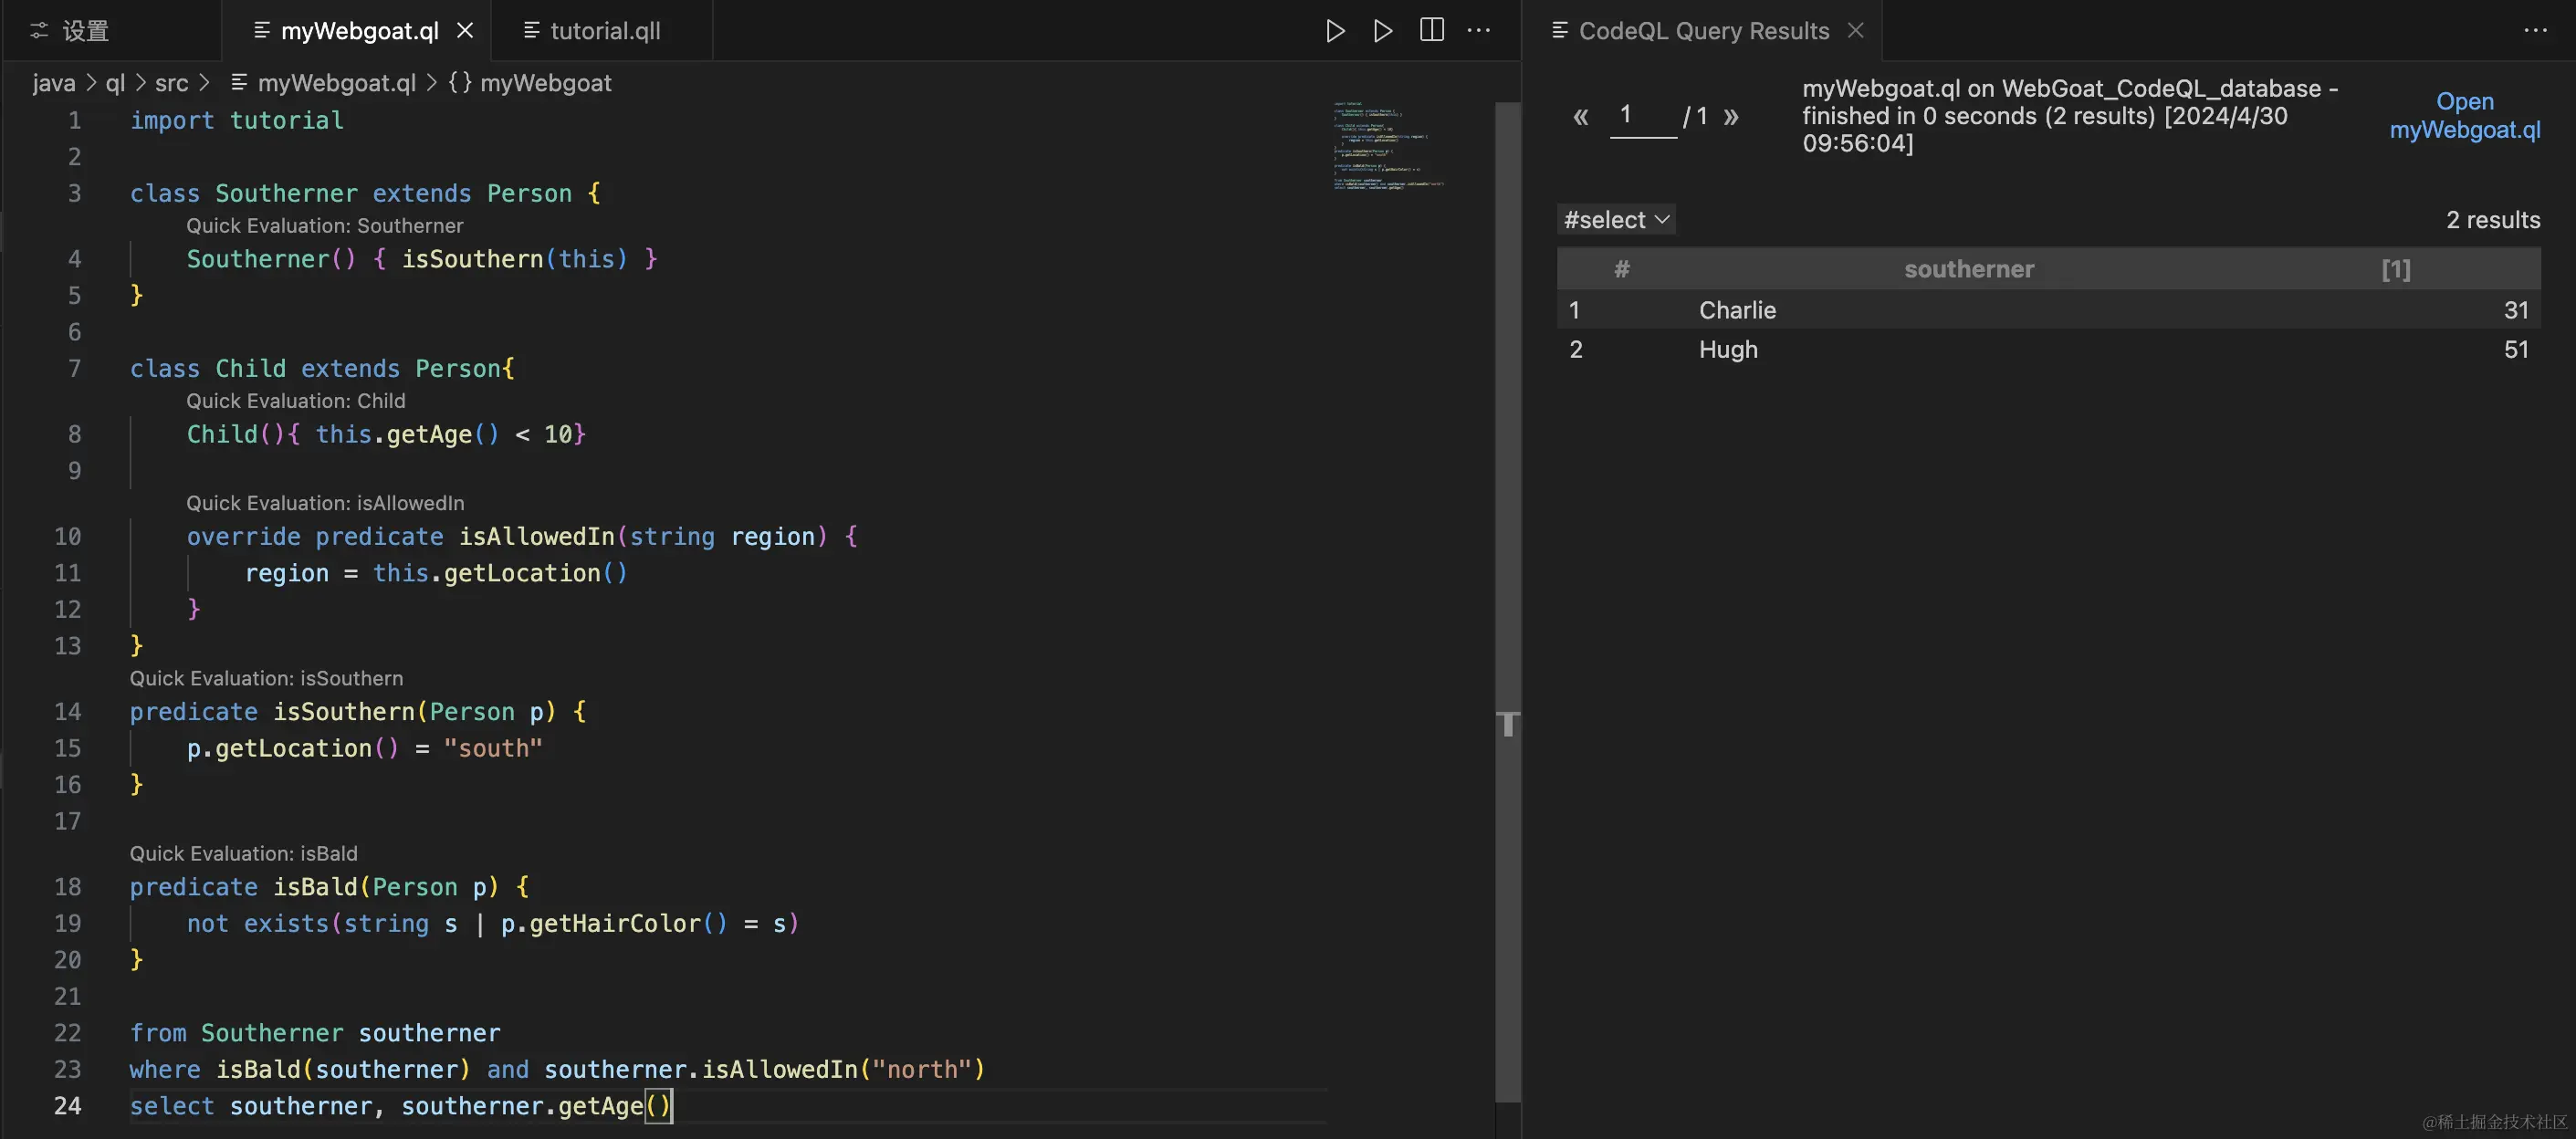Click the file icon on CodeQL Query Results tab
The image size is (2576, 1139).
1559,31
